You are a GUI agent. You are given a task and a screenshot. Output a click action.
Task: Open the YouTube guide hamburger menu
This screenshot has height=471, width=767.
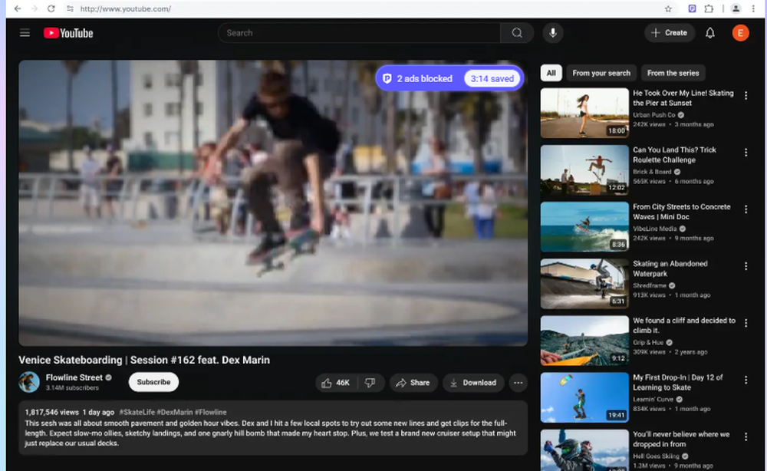pos(25,32)
